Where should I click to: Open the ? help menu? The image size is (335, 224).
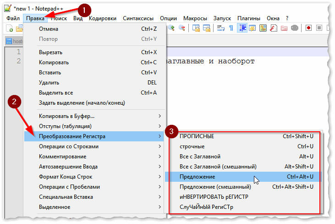click(x=287, y=18)
